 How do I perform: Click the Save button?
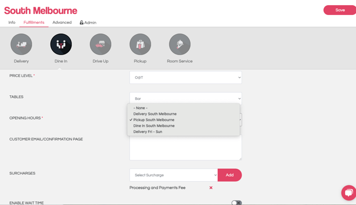tap(339, 10)
